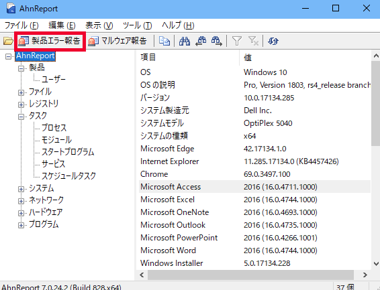Viewport: 380px width, 290px height.
Task: Select the レジストリ tree item
Action: (x=44, y=104)
